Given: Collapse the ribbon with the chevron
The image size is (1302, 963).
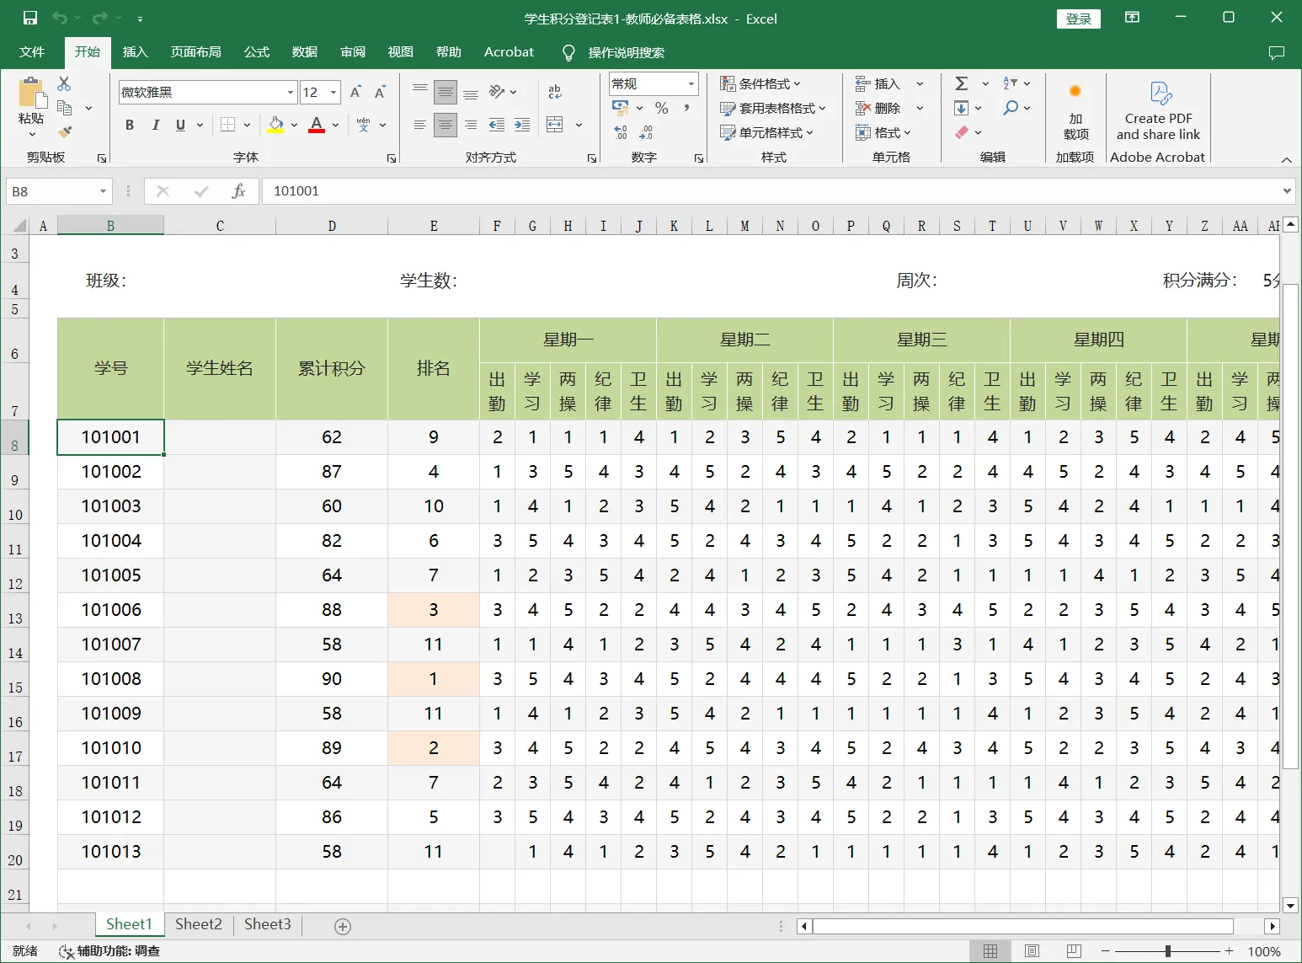Looking at the screenshot, I should tap(1286, 159).
